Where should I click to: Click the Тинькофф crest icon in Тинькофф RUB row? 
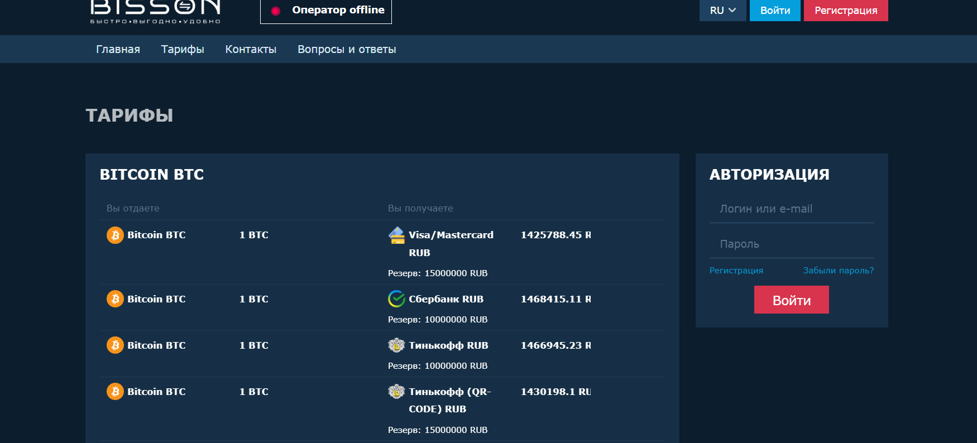tap(396, 345)
